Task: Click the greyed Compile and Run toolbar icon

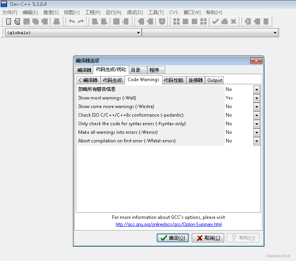Action: pyautogui.click(x=194, y=21)
